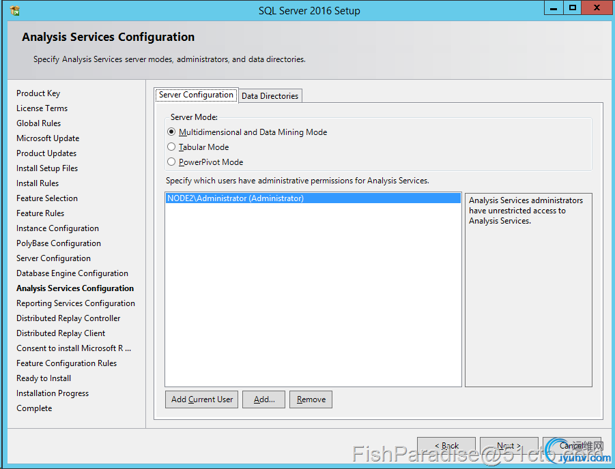Click the Analysis Services Configuration page heading
615x469 pixels.
[x=109, y=37]
